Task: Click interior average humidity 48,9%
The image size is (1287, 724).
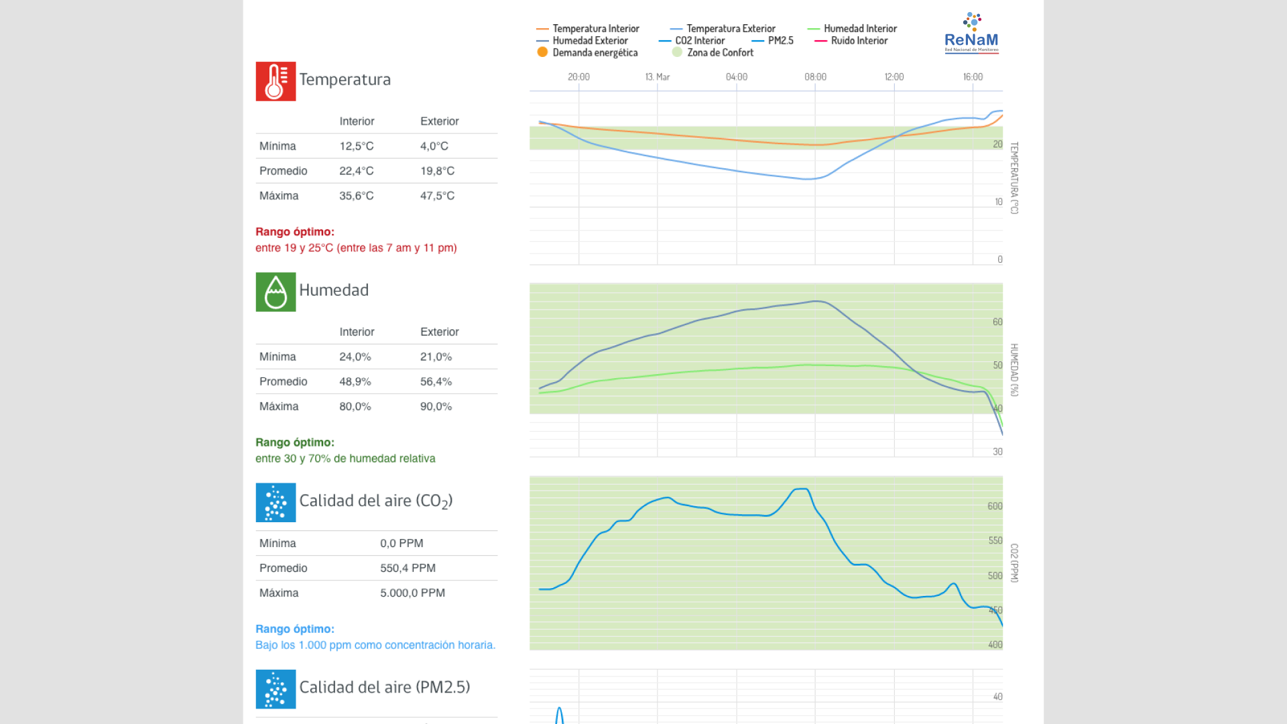Action: coord(355,381)
